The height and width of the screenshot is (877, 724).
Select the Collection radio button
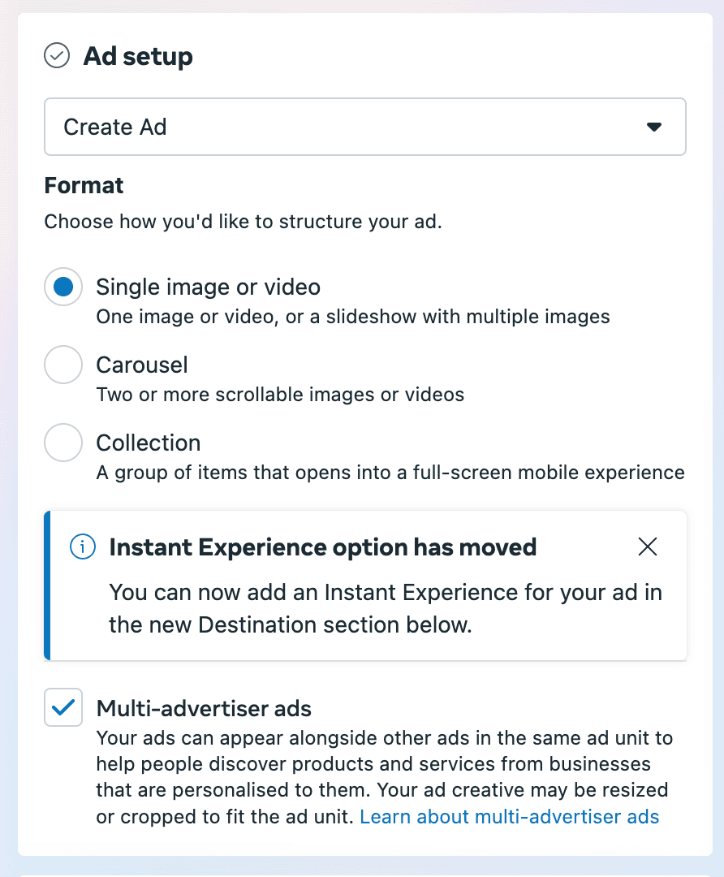[x=63, y=443]
